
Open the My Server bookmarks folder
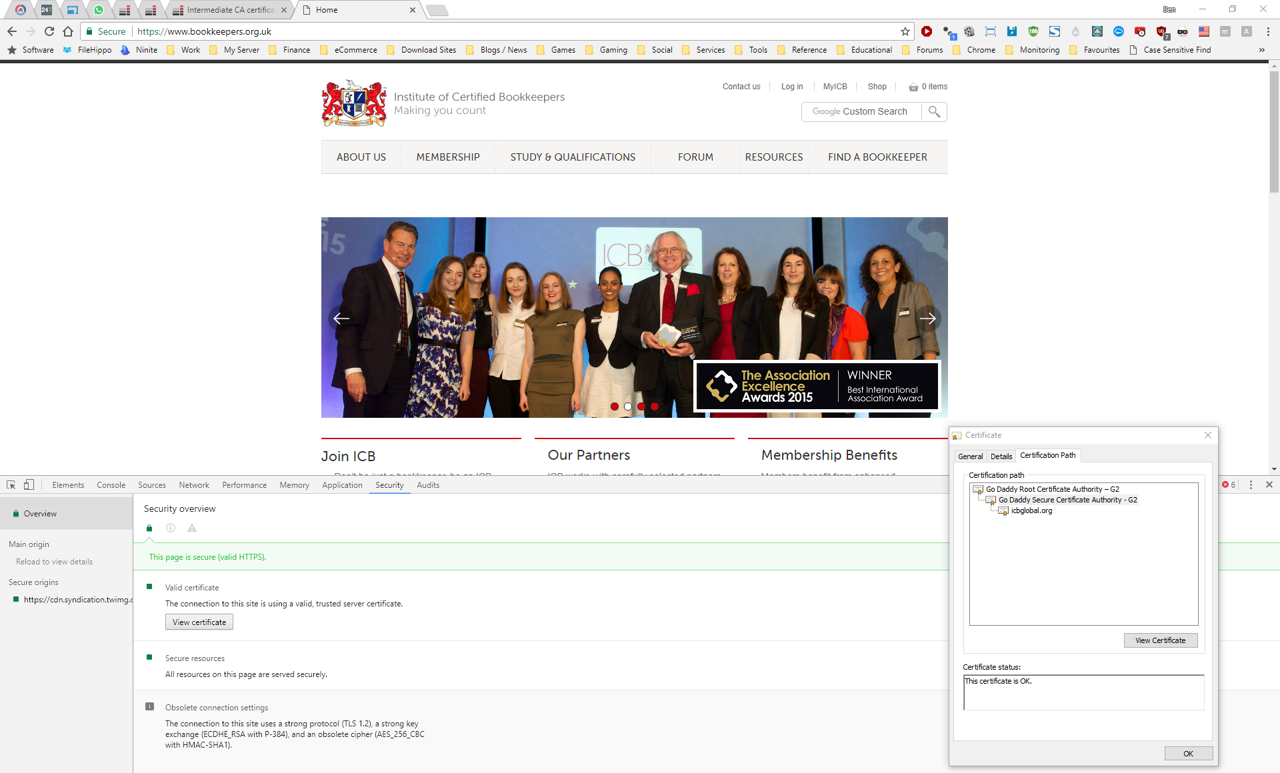(235, 50)
